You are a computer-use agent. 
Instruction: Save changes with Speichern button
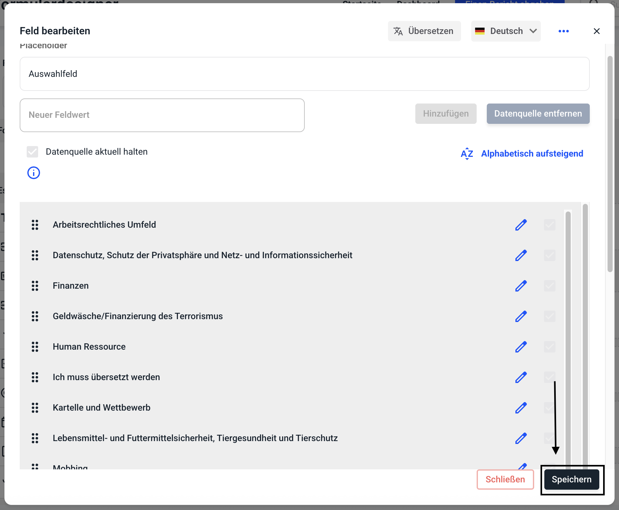(571, 480)
